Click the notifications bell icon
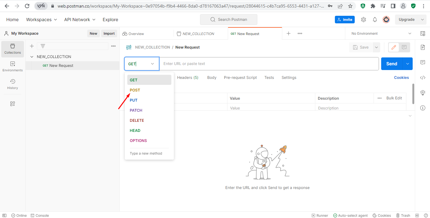 click(375, 20)
